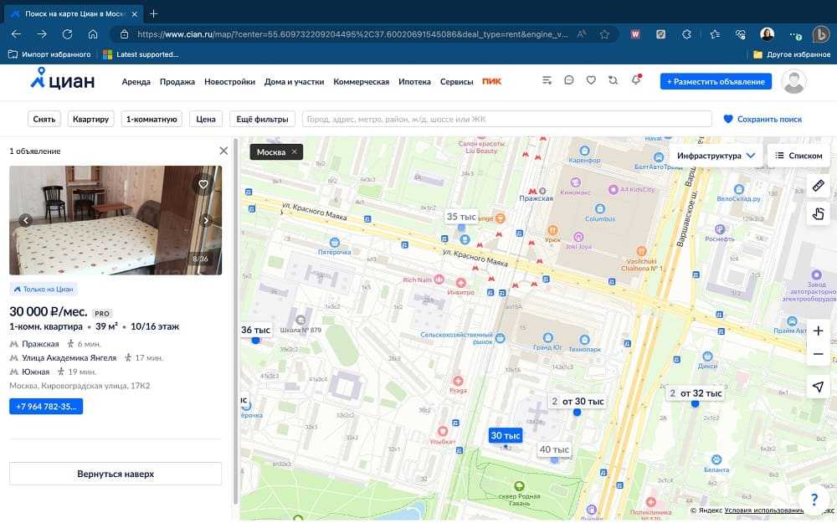Click the Разместить объявление button
This screenshot has width=837, height=523.
point(716,81)
